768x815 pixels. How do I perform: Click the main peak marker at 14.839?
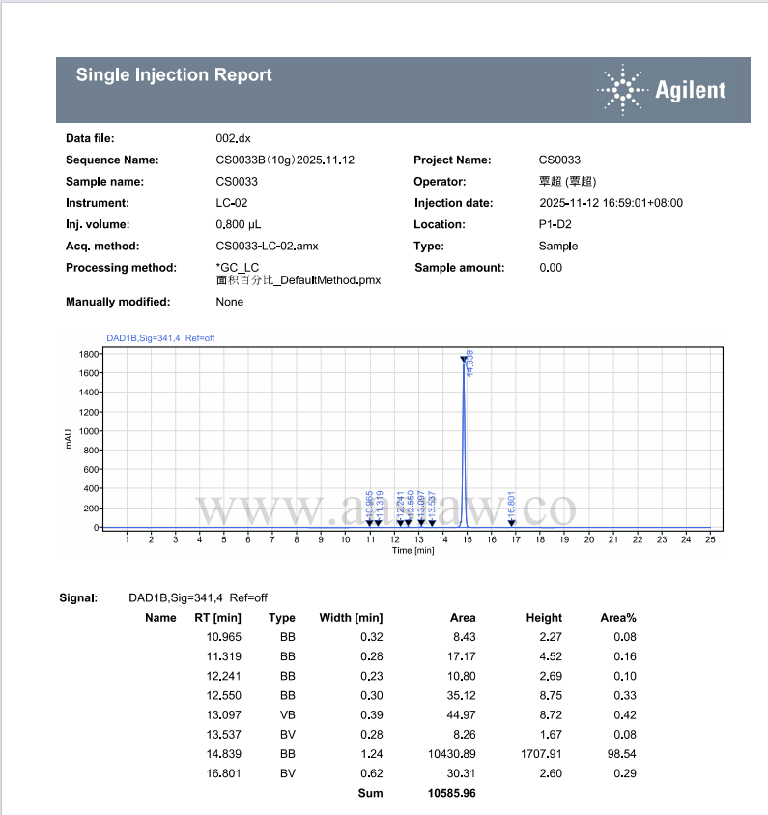click(464, 360)
